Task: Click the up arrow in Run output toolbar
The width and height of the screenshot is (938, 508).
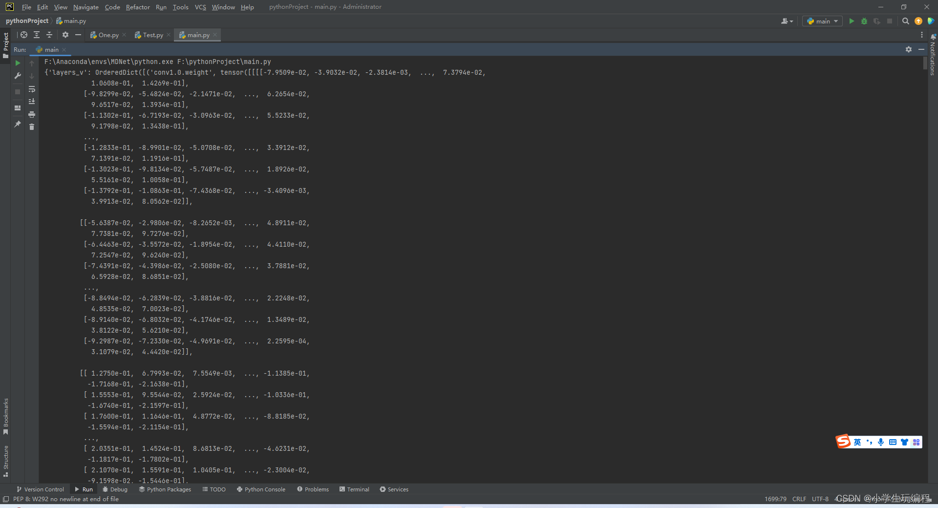Action: tap(32, 63)
